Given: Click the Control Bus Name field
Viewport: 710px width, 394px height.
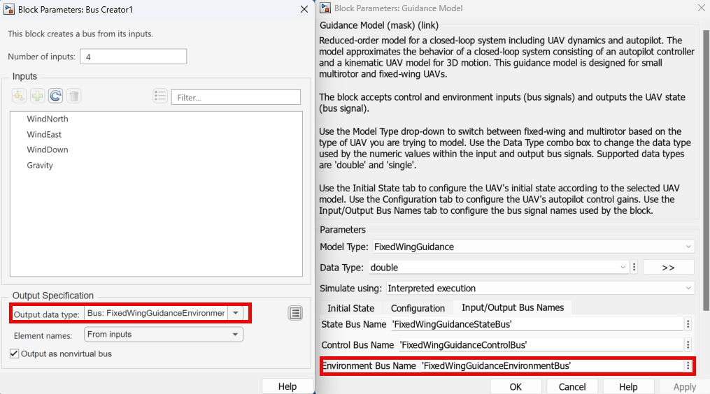Looking at the screenshot, I should [540, 344].
